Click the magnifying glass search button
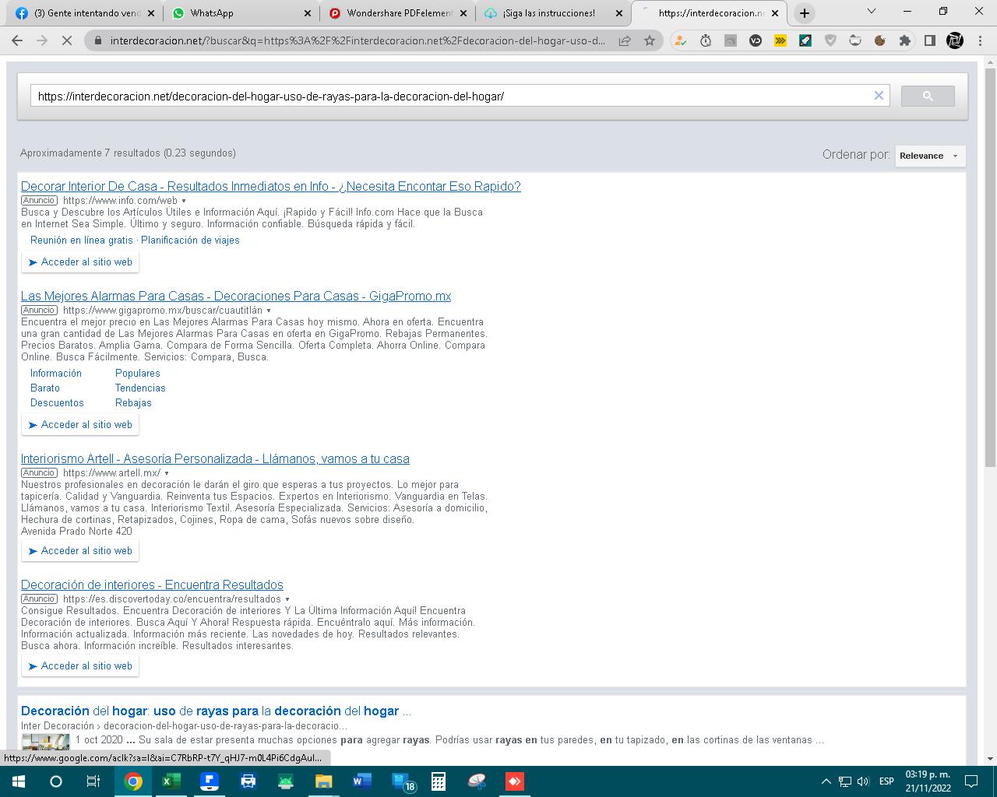The width and height of the screenshot is (997, 797). (x=927, y=96)
